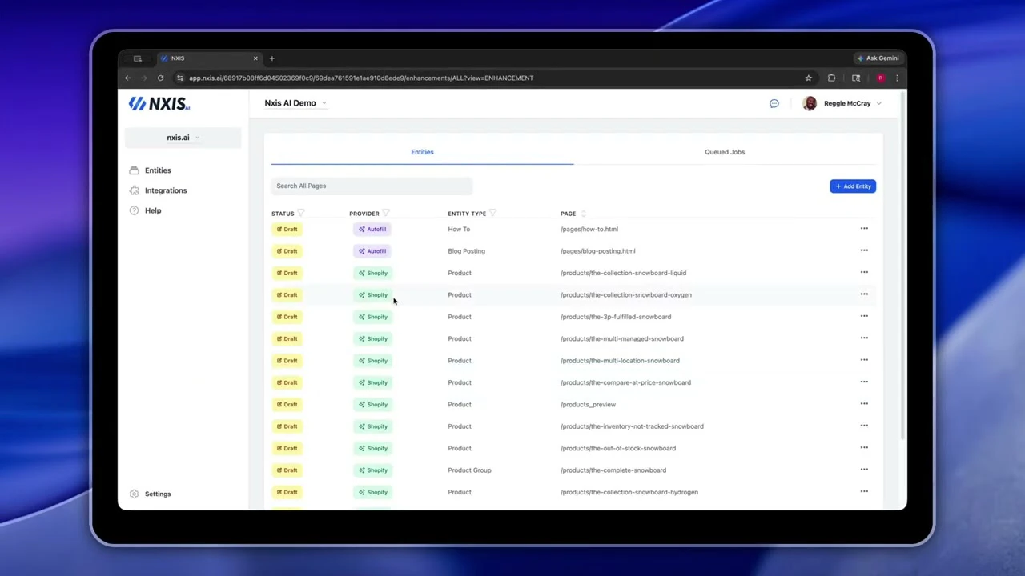The image size is (1025, 576).
Task: Click the Add Entity button
Action: pos(853,186)
